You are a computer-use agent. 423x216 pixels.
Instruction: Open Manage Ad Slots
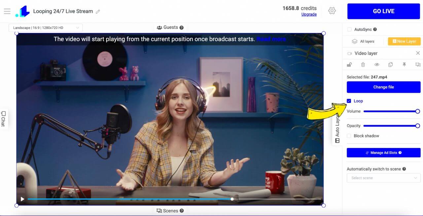[383, 153]
